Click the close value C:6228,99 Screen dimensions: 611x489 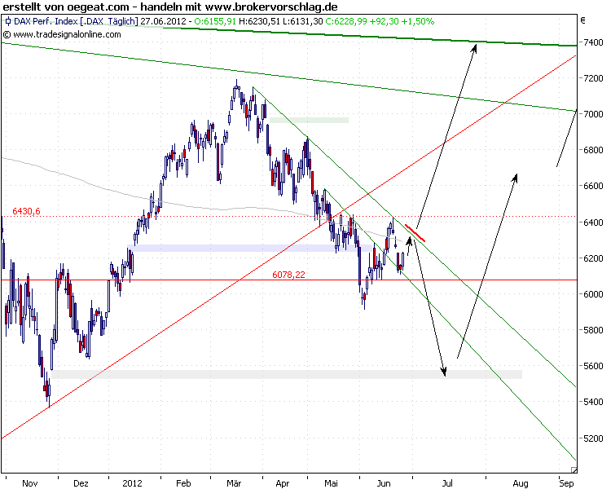coord(346,21)
